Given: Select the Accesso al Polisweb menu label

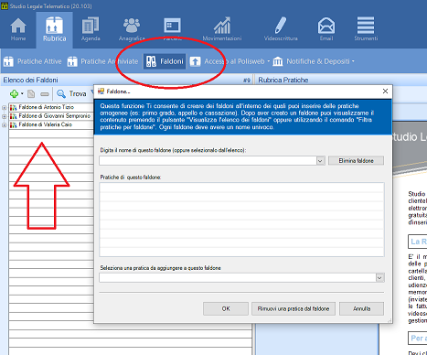Looking at the screenshot, I should [x=234, y=61].
